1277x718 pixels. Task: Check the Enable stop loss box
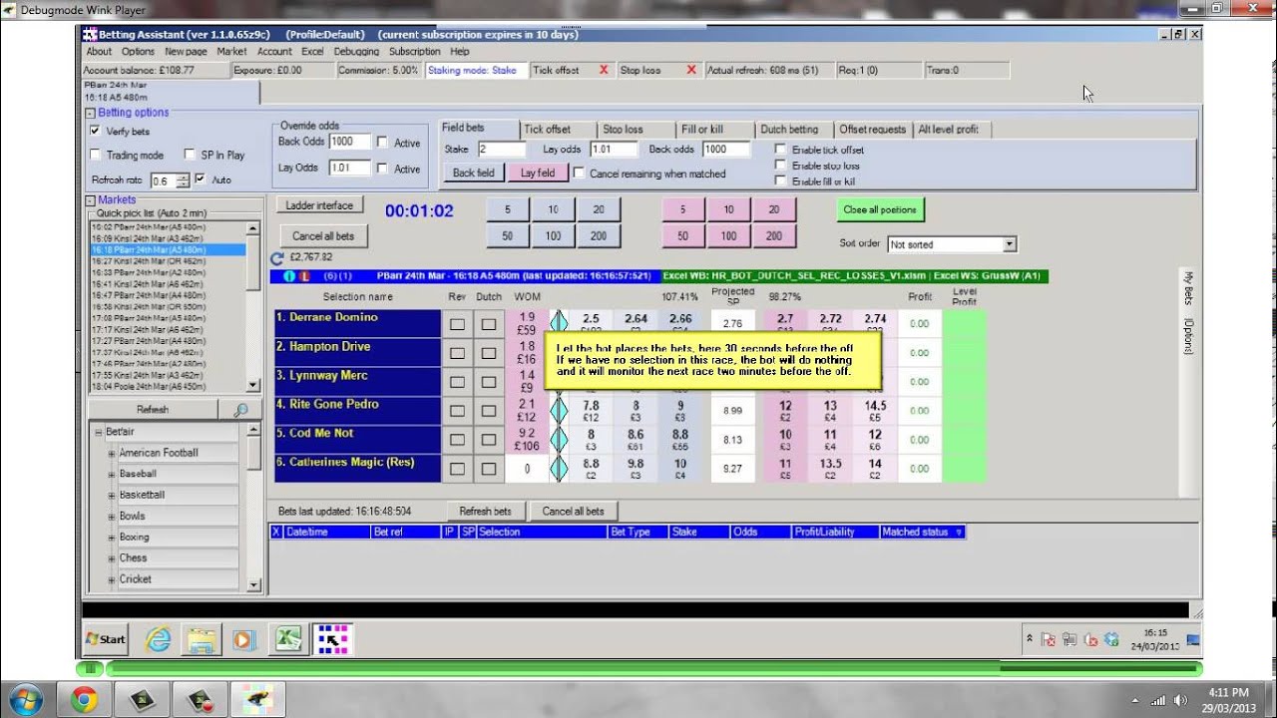(x=780, y=166)
